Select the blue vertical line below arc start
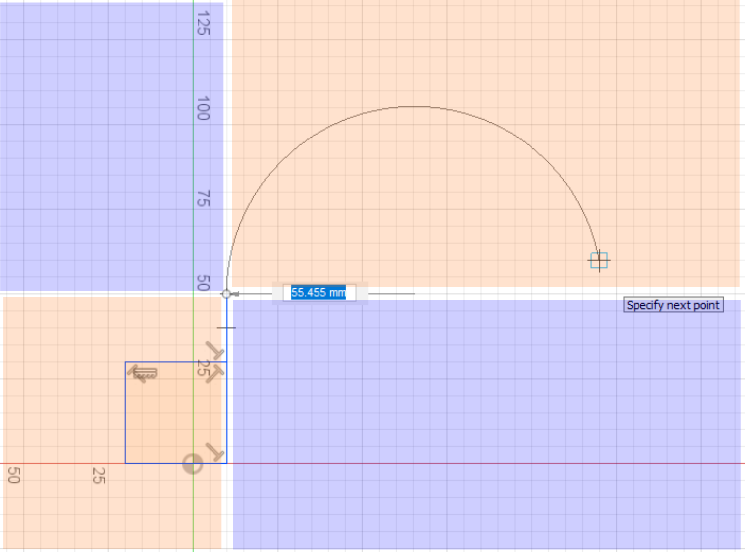 tap(227, 329)
